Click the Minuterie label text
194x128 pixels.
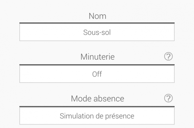point(97,57)
